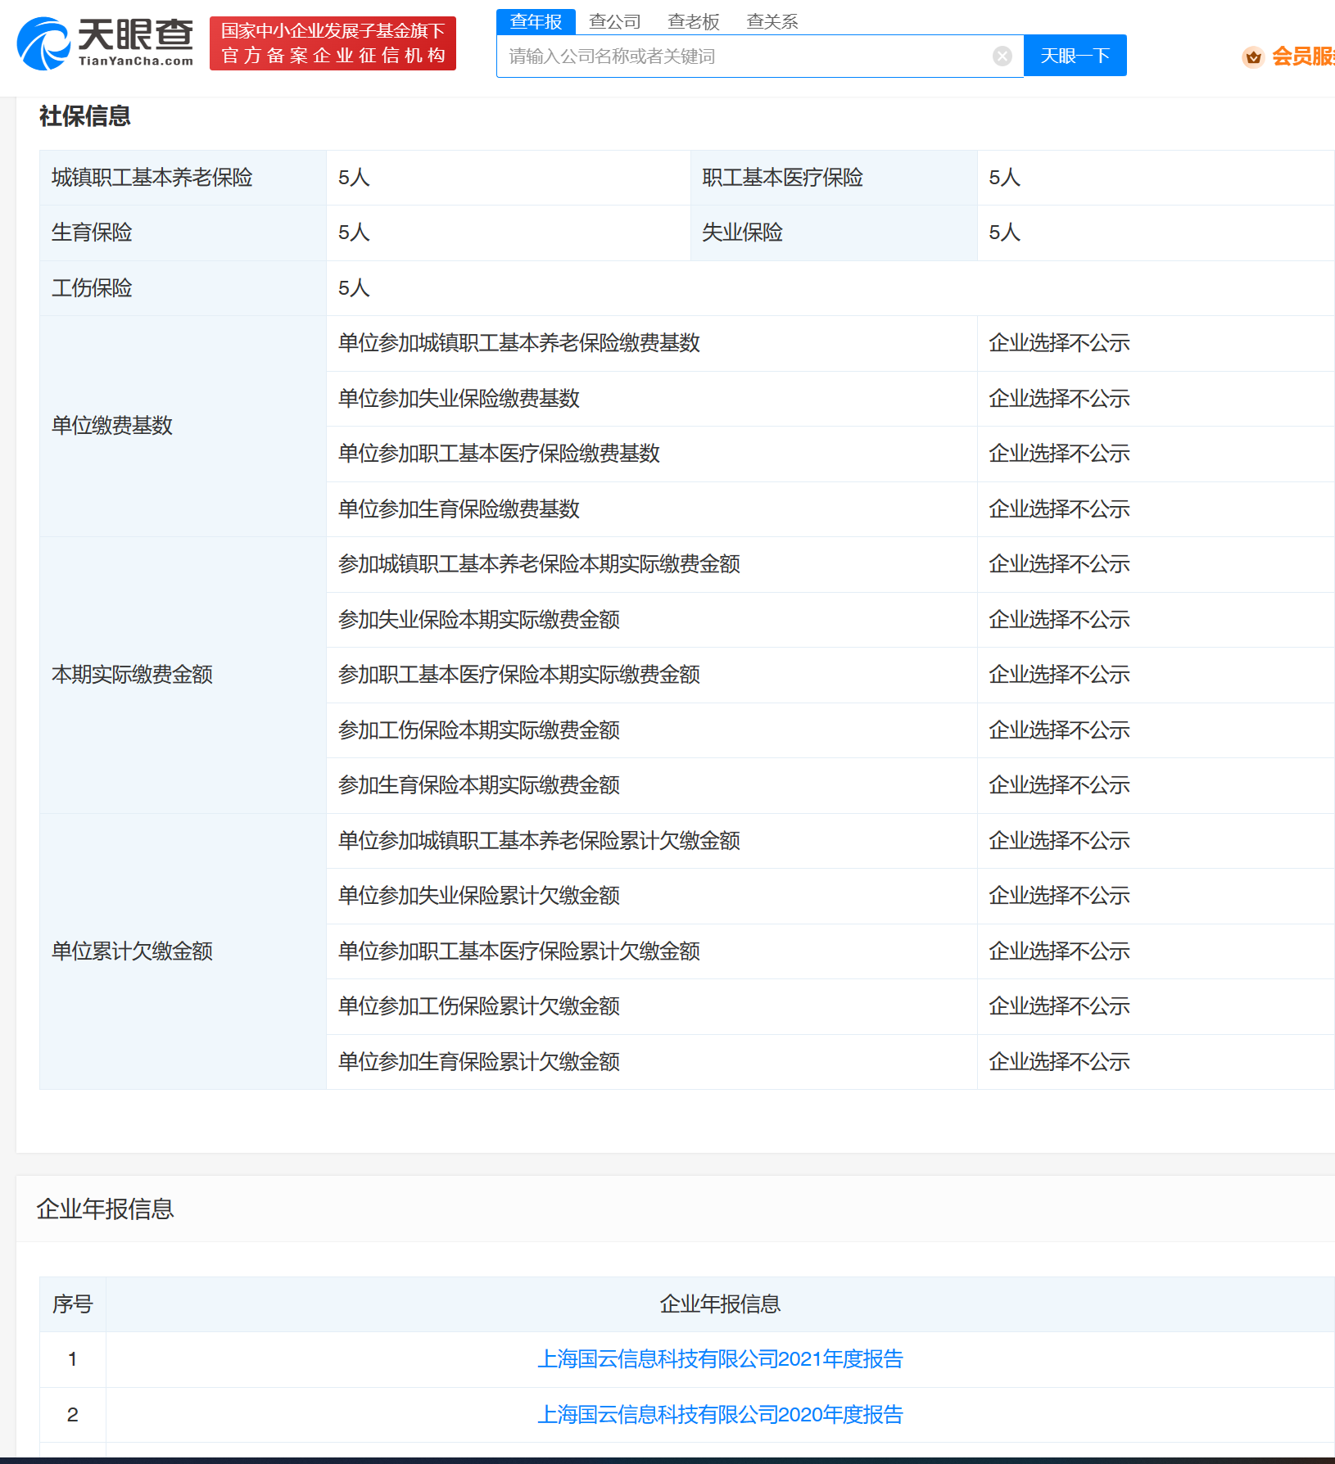1335x1464 pixels.
Task: Open the 查关系 search tab
Action: tap(772, 21)
